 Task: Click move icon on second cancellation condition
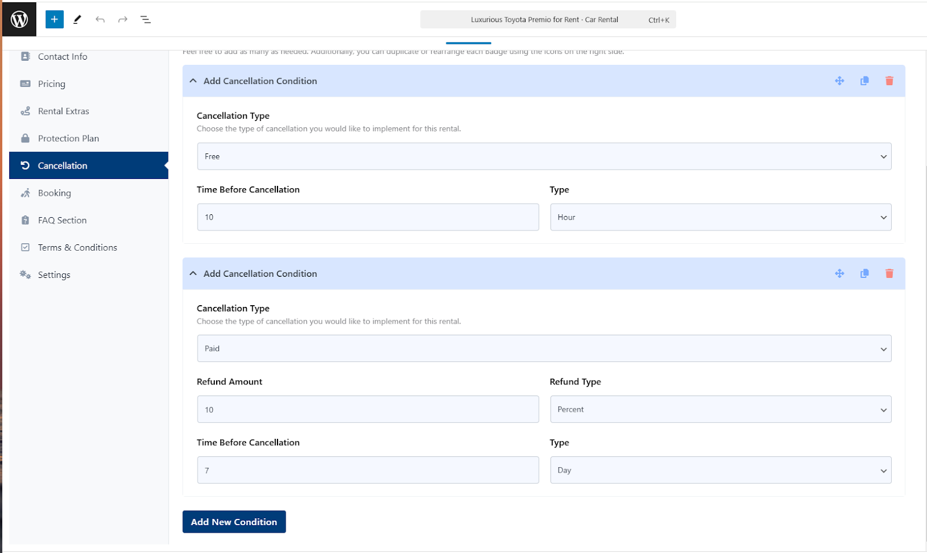tap(840, 273)
